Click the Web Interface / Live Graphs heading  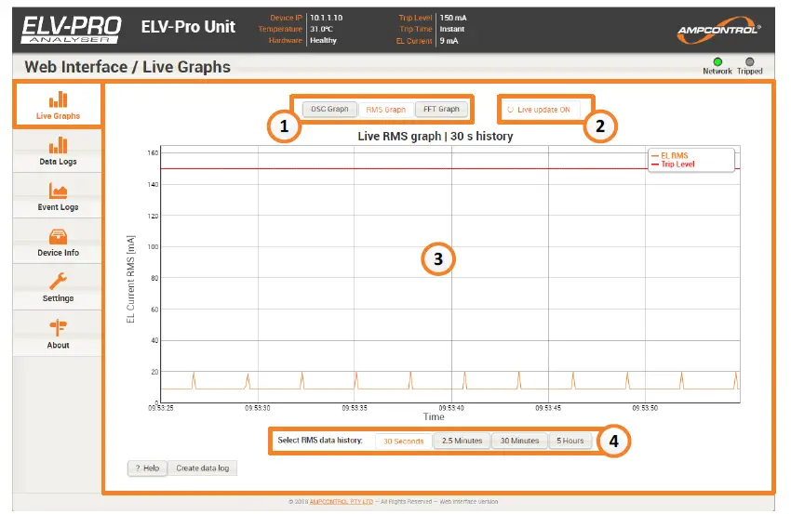coord(127,67)
